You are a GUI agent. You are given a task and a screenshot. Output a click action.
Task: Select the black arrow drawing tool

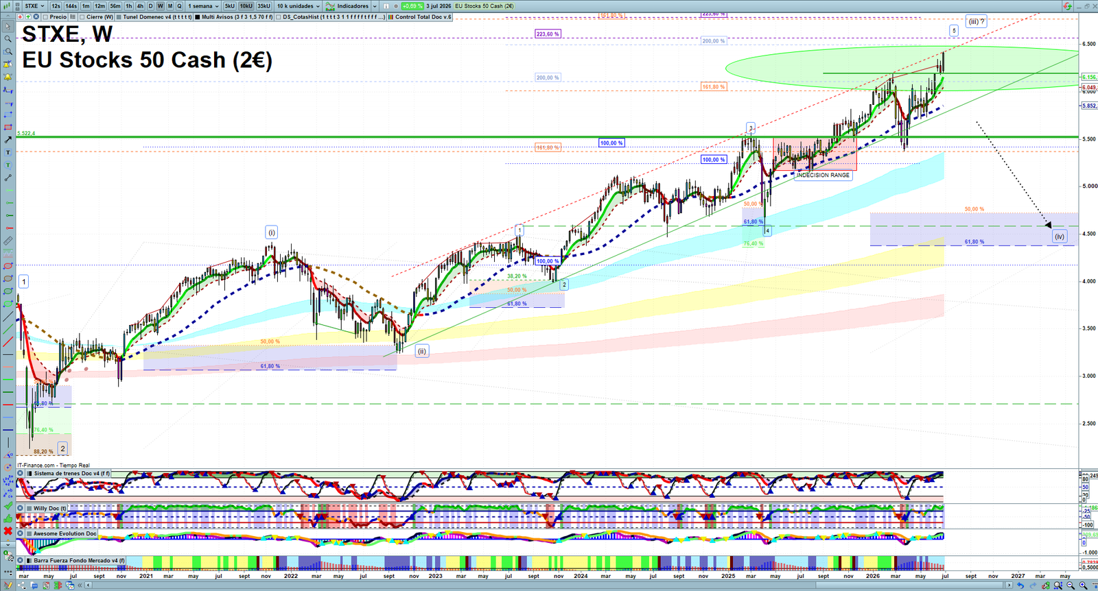(x=8, y=140)
